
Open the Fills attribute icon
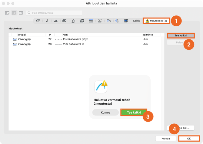[64, 21]
